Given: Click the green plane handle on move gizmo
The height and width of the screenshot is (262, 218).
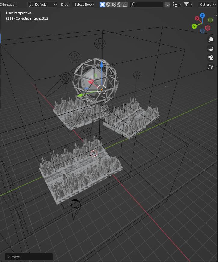Looking at the screenshot, I should click(96, 76).
